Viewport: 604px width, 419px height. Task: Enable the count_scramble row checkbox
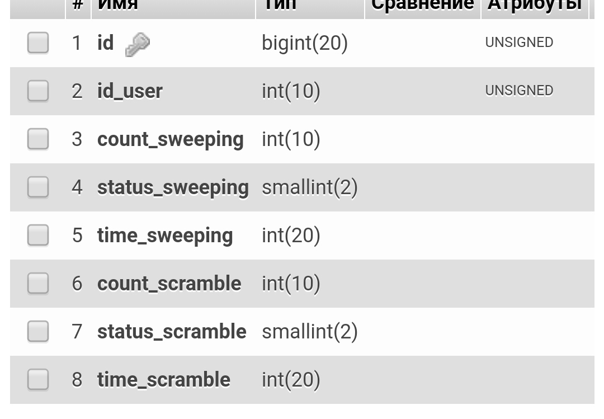pyautogui.click(x=38, y=284)
